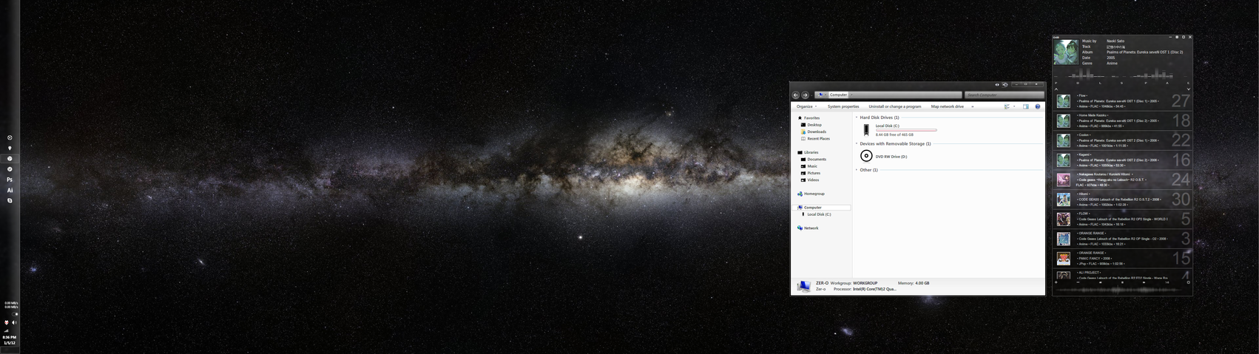This screenshot has width=1259, height=354.
Task: Click the Explorer back arrow button
Action: (796, 95)
